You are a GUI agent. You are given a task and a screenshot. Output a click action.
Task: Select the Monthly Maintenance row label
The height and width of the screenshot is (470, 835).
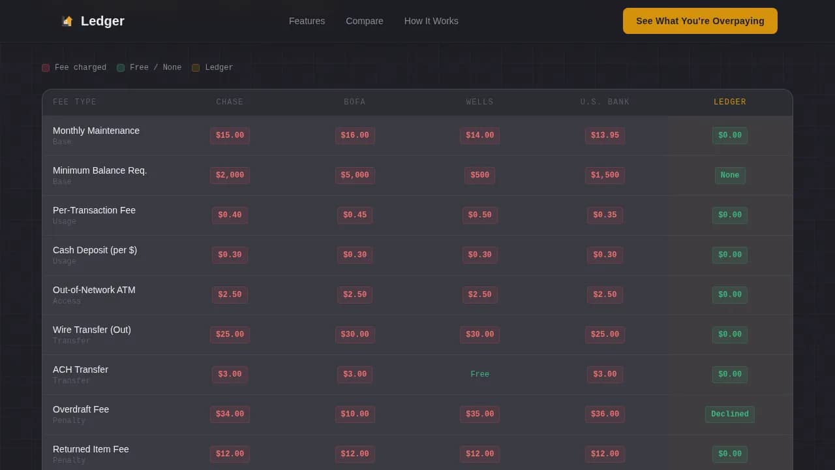point(96,131)
